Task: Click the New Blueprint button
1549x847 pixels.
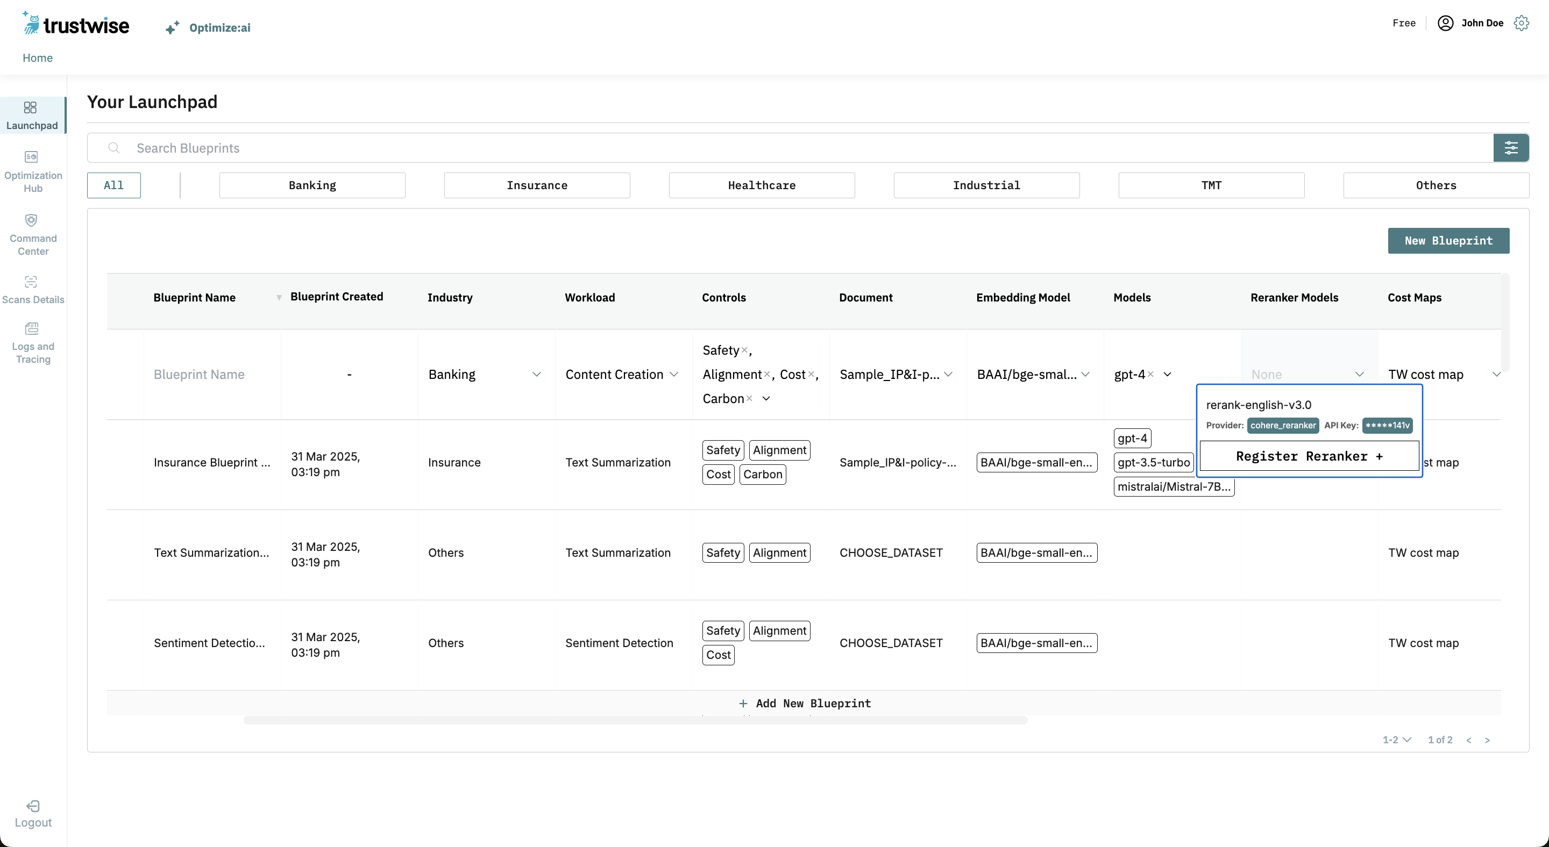Action: coord(1448,241)
